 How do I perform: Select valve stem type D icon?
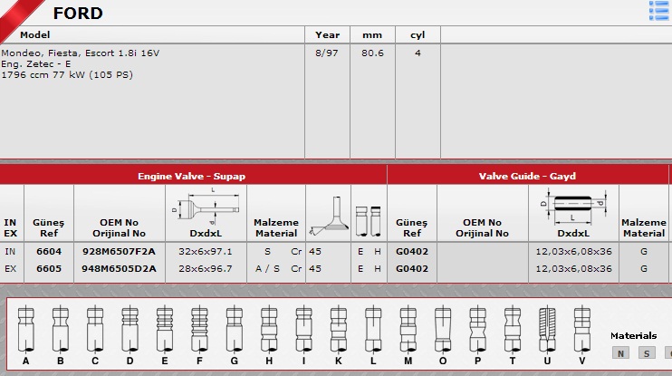tap(130, 329)
